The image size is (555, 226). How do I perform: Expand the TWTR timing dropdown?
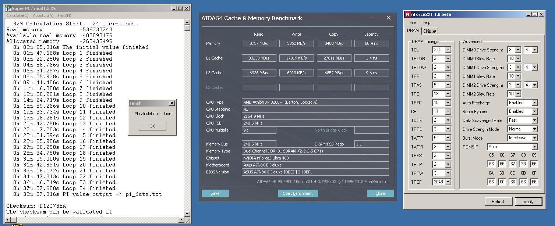click(448, 147)
